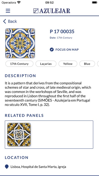Open the hamburger navigation menu
99x176 pixels.
(8, 11)
